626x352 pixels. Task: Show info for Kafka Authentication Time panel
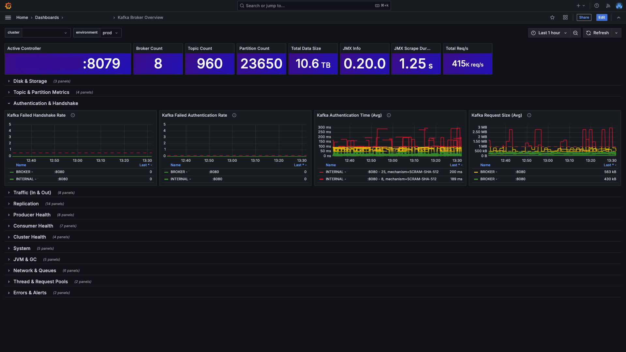point(389,115)
